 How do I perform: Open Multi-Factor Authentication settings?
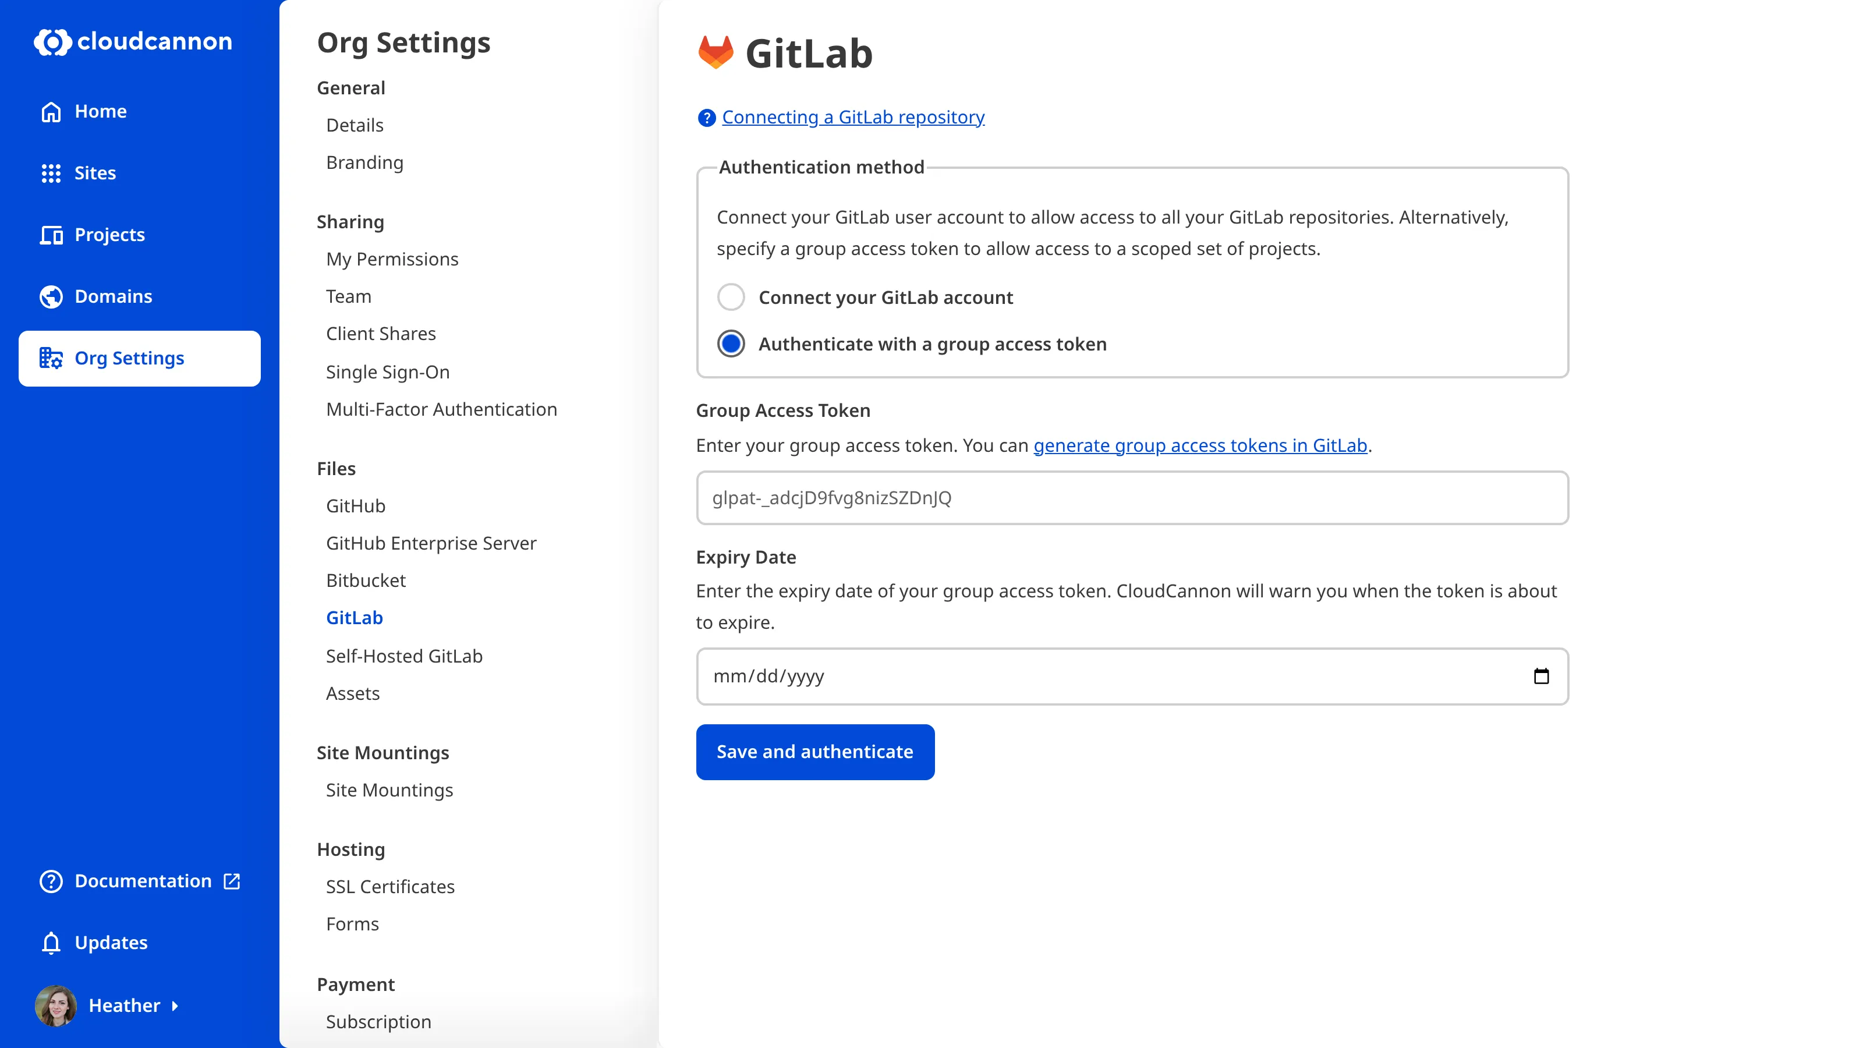click(441, 409)
